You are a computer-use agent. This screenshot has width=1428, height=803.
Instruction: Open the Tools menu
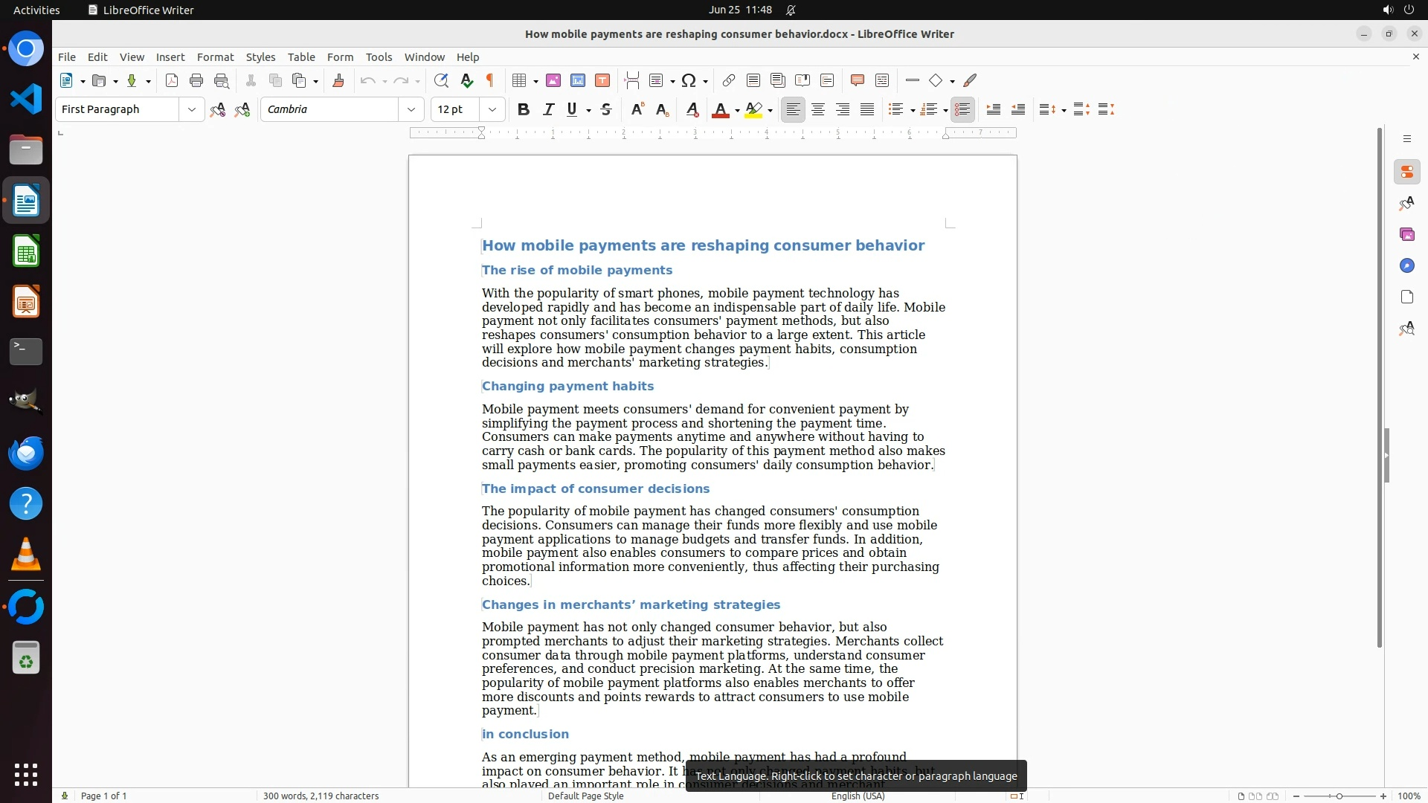[x=379, y=57]
